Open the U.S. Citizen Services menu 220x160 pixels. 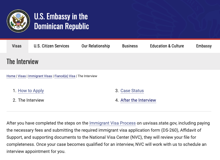[52, 46]
